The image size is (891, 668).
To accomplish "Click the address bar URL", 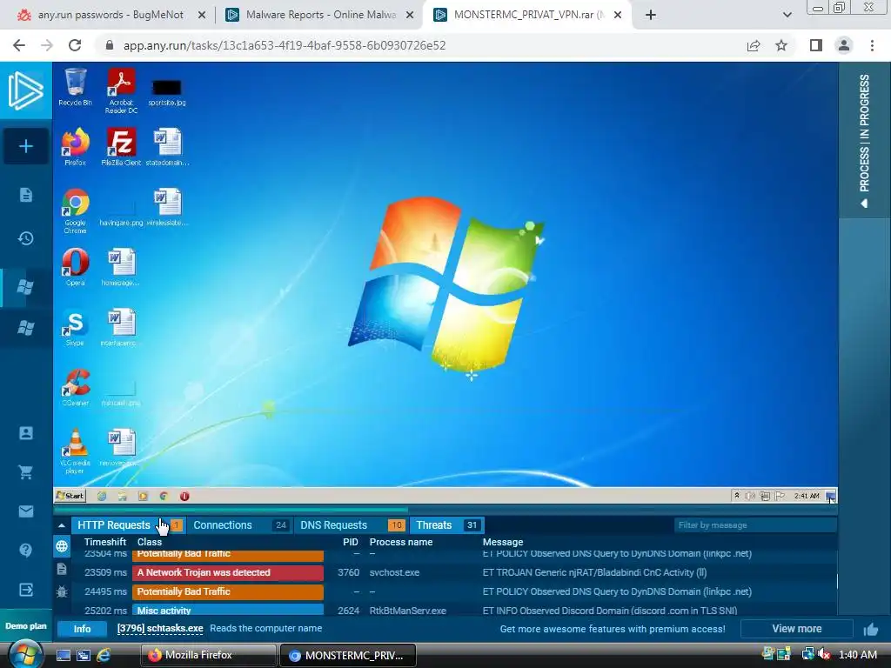I will pyautogui.click(x=285, y=45).
